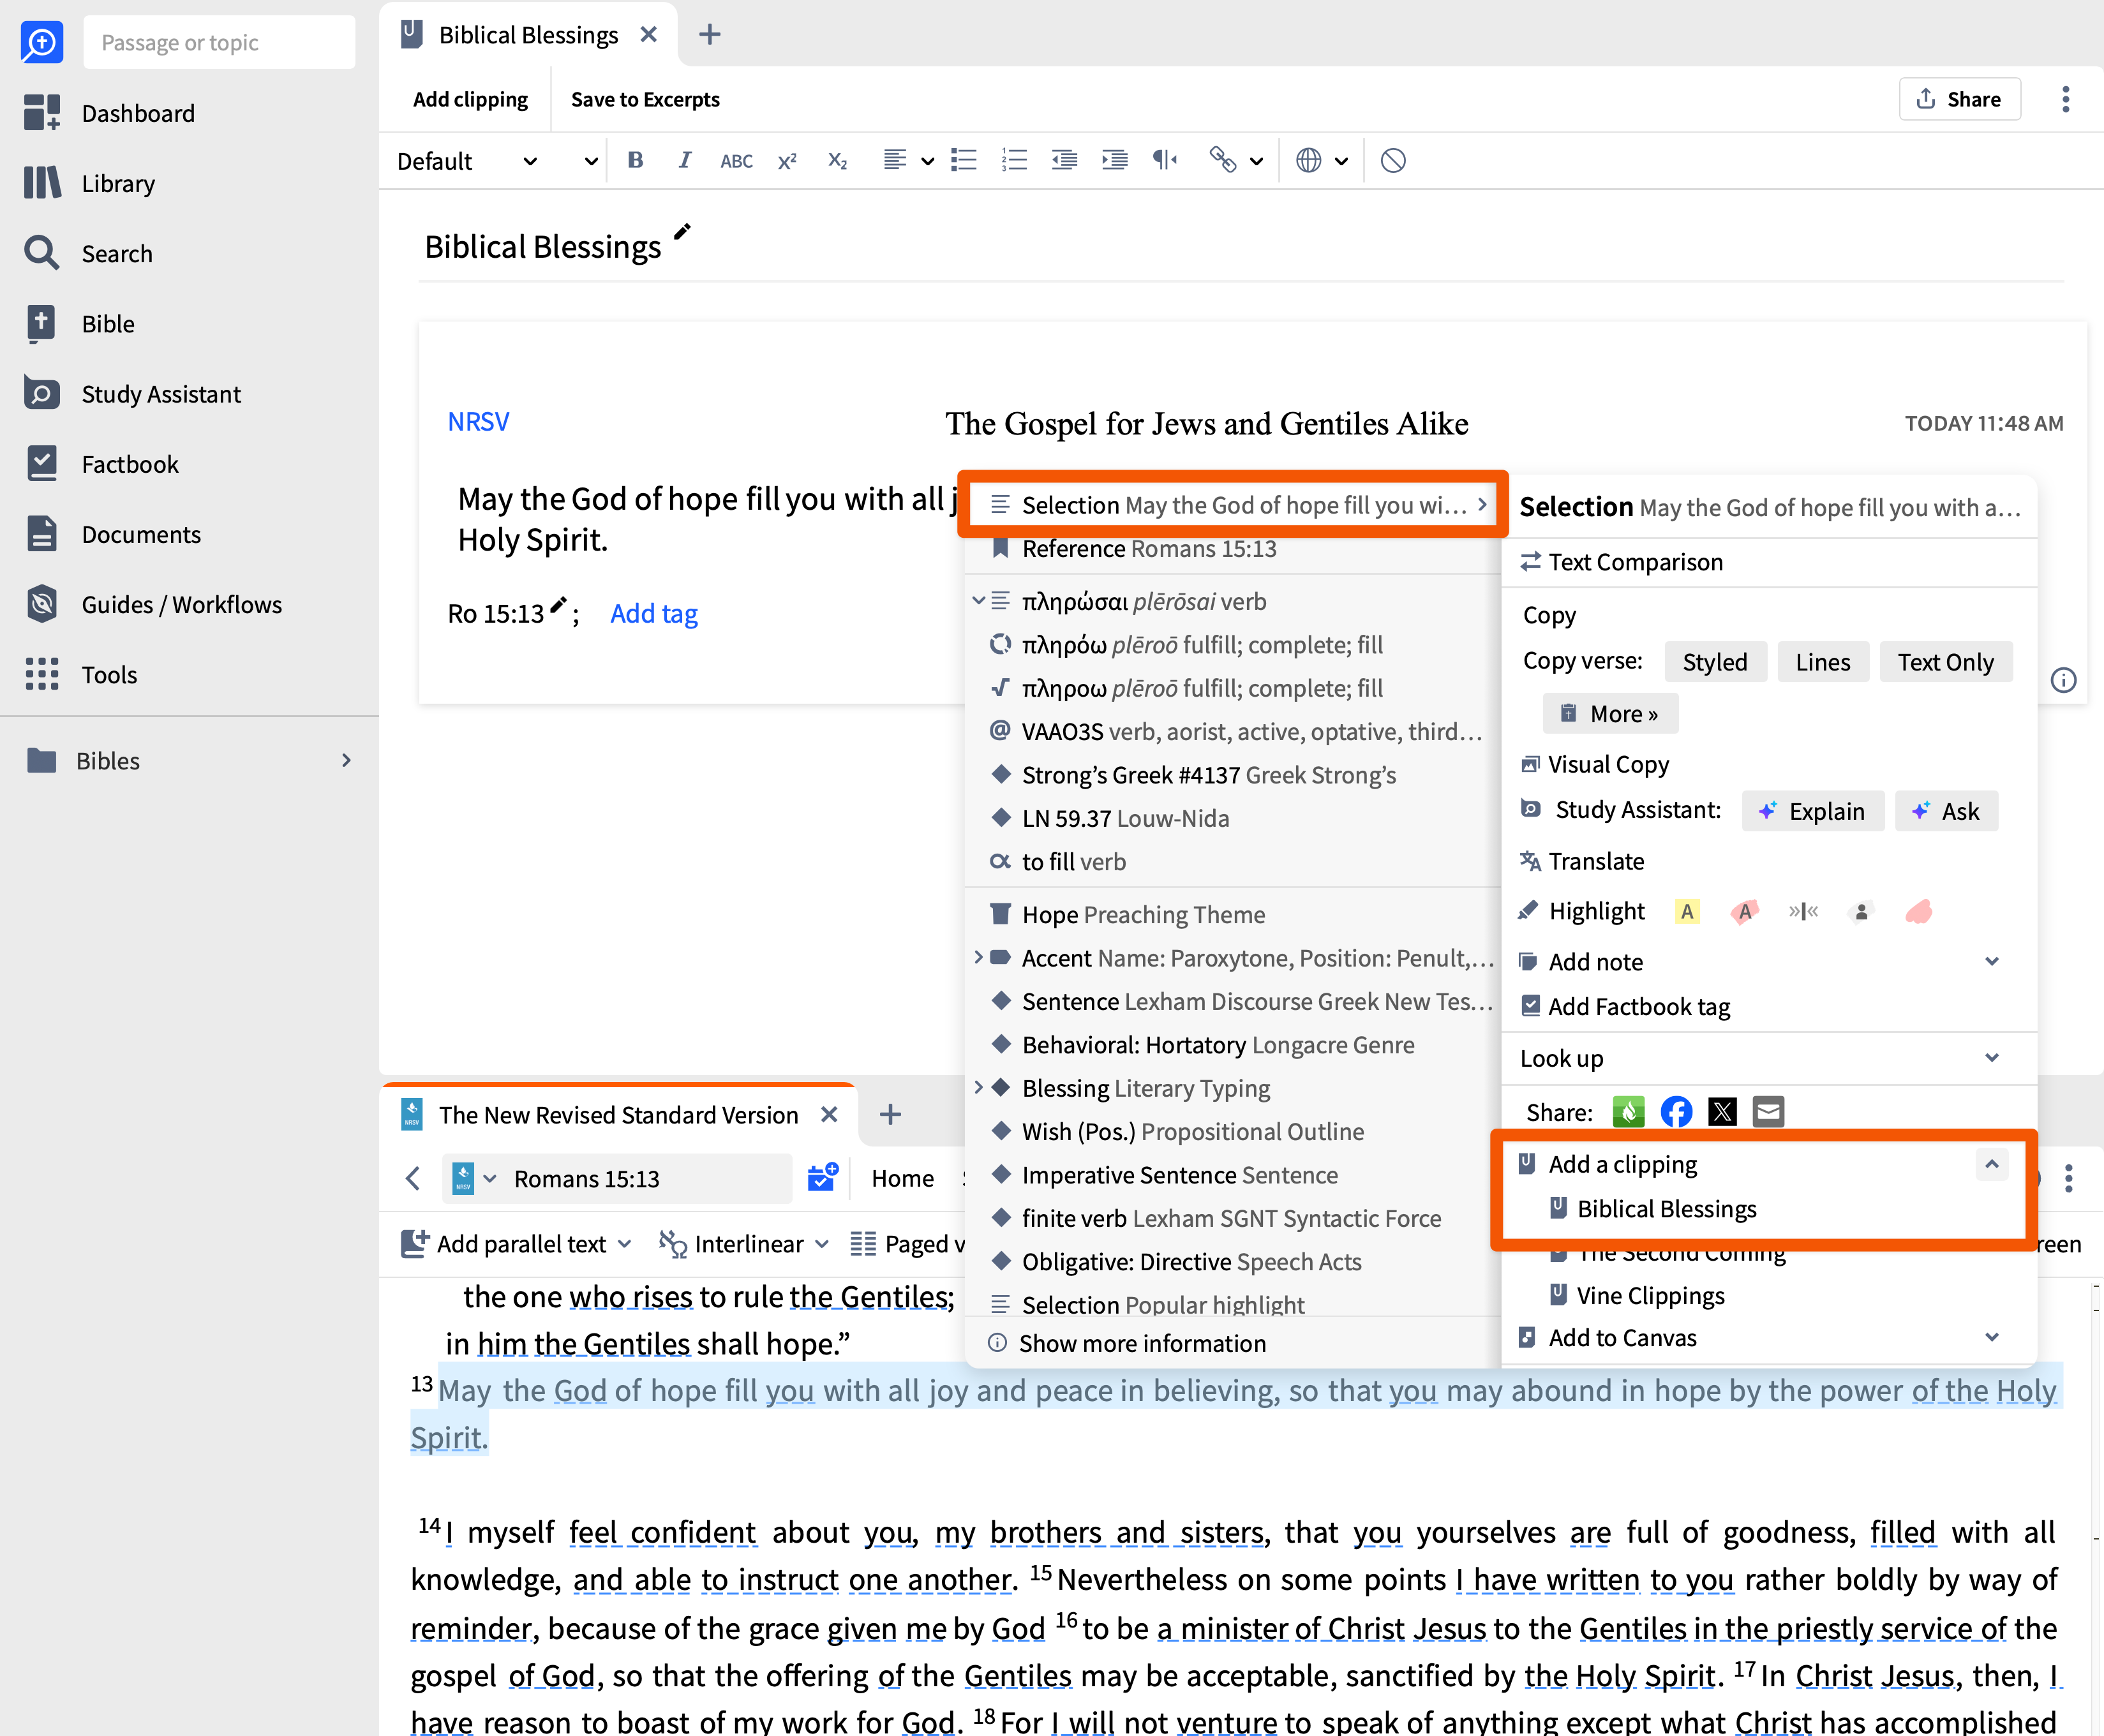
Task: Increase the paragraph indent
Action: pyautogui.click(x=1114, y=160)
